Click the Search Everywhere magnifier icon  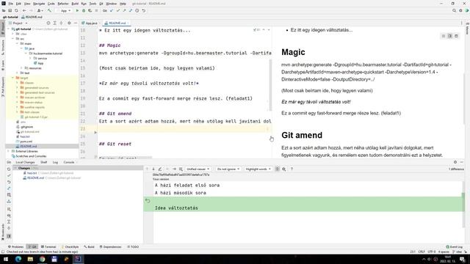pos(454,10)
